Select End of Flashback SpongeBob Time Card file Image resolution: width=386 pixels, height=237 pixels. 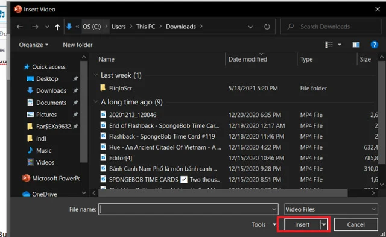(164, 126)
